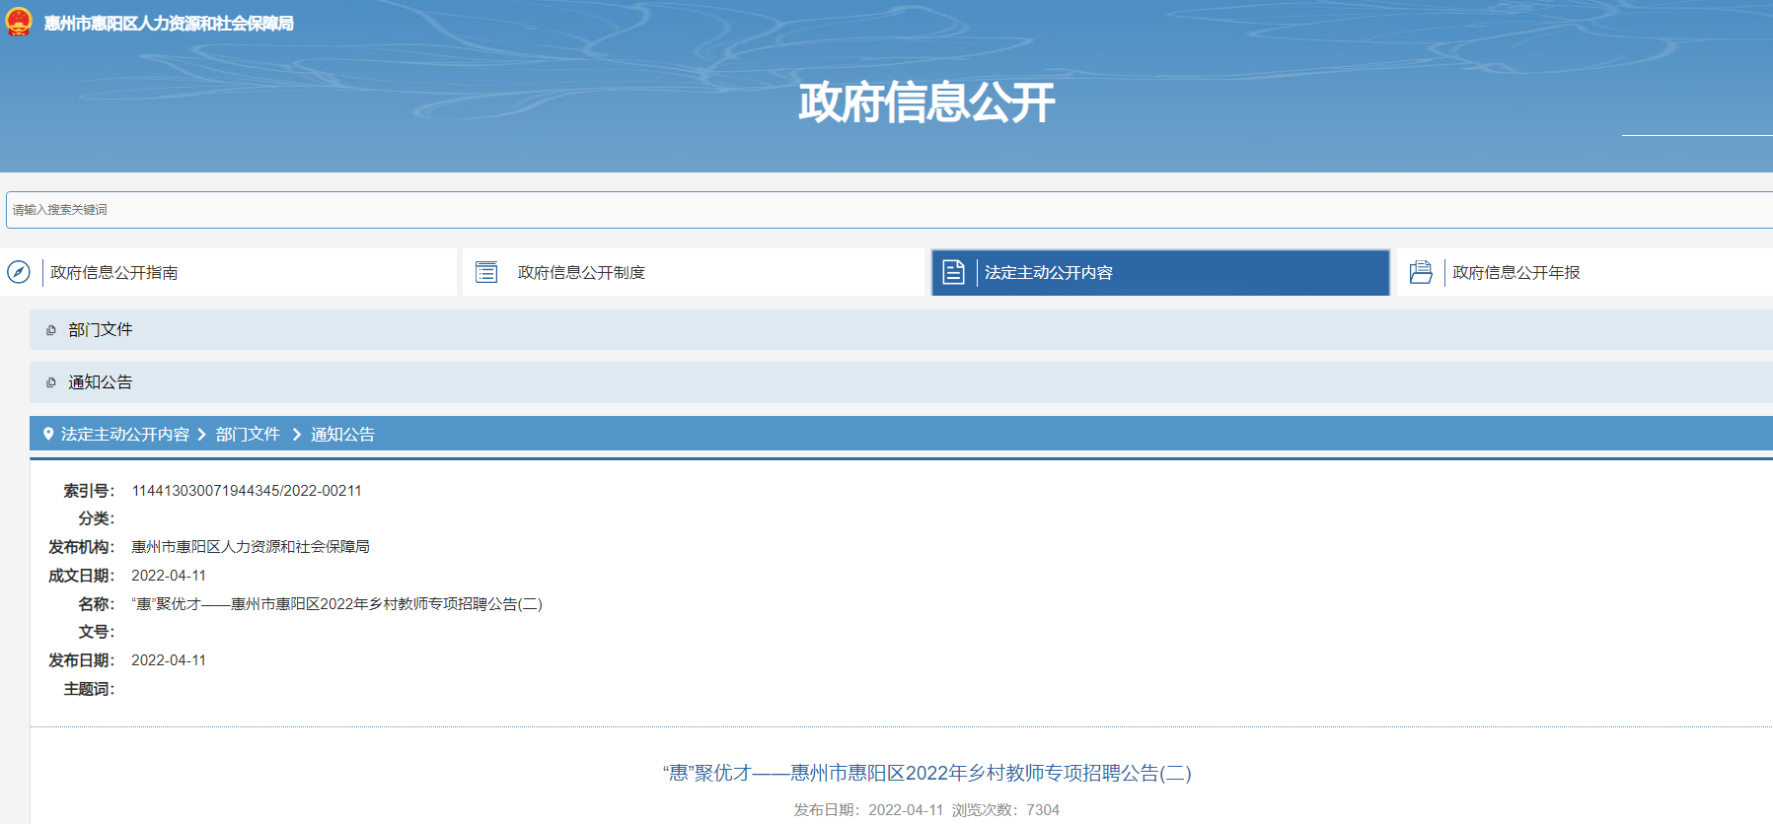
Task: Click the 政府信息公开 banner heading
Action: (x=926, y=103)
